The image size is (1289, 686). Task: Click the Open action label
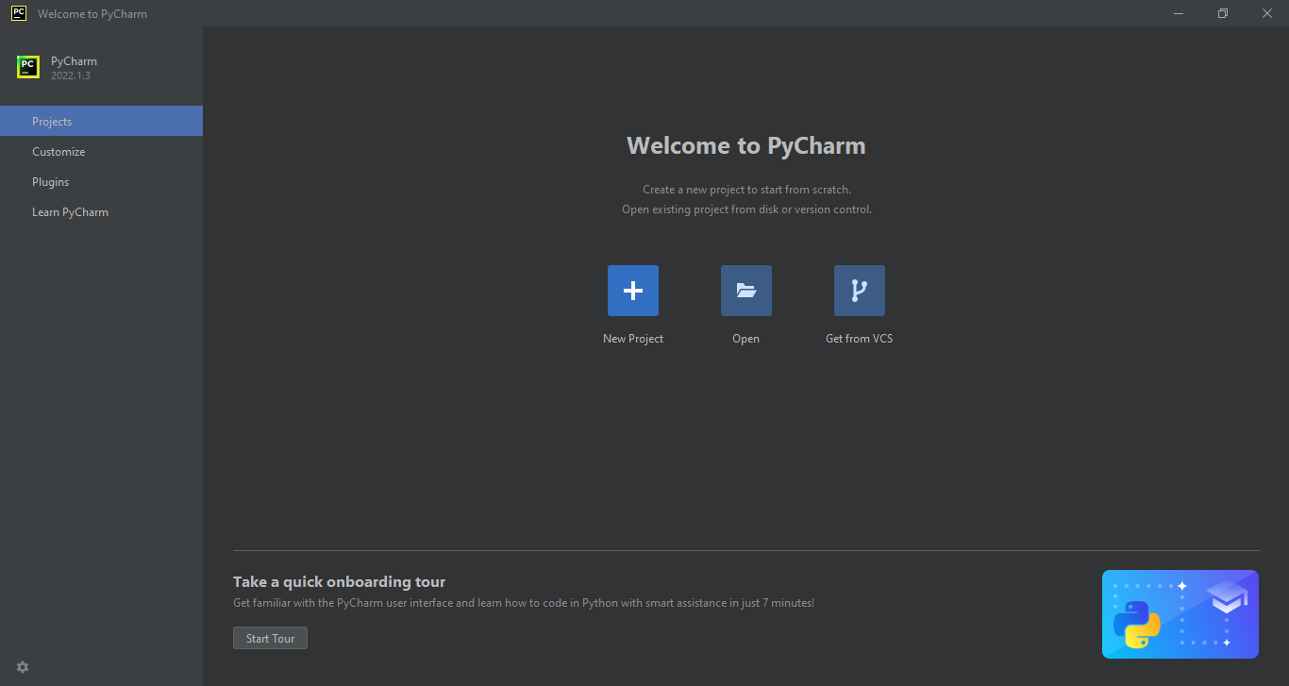[745, 338]
